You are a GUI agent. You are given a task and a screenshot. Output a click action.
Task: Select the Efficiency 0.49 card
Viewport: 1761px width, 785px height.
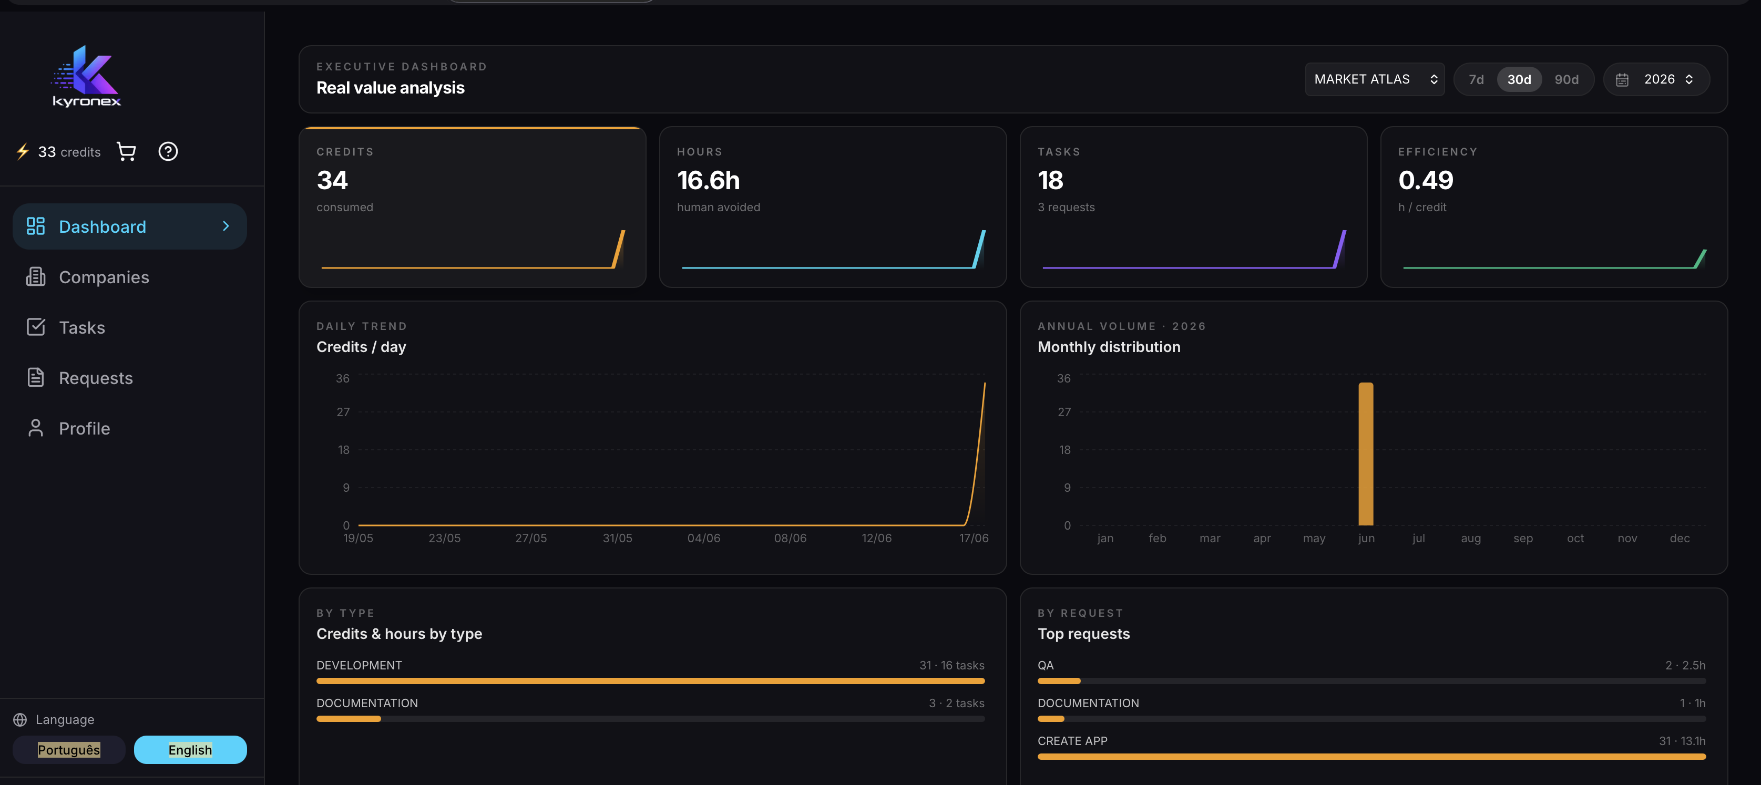click(x=1554, y=207)
